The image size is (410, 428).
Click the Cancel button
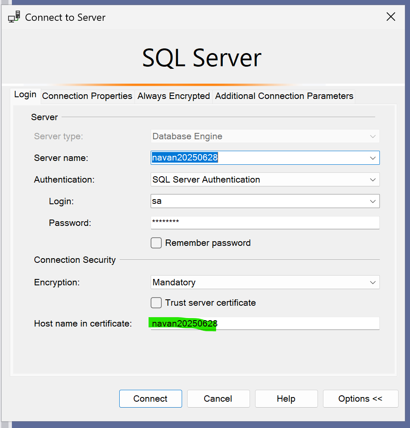tap(218, 399)
